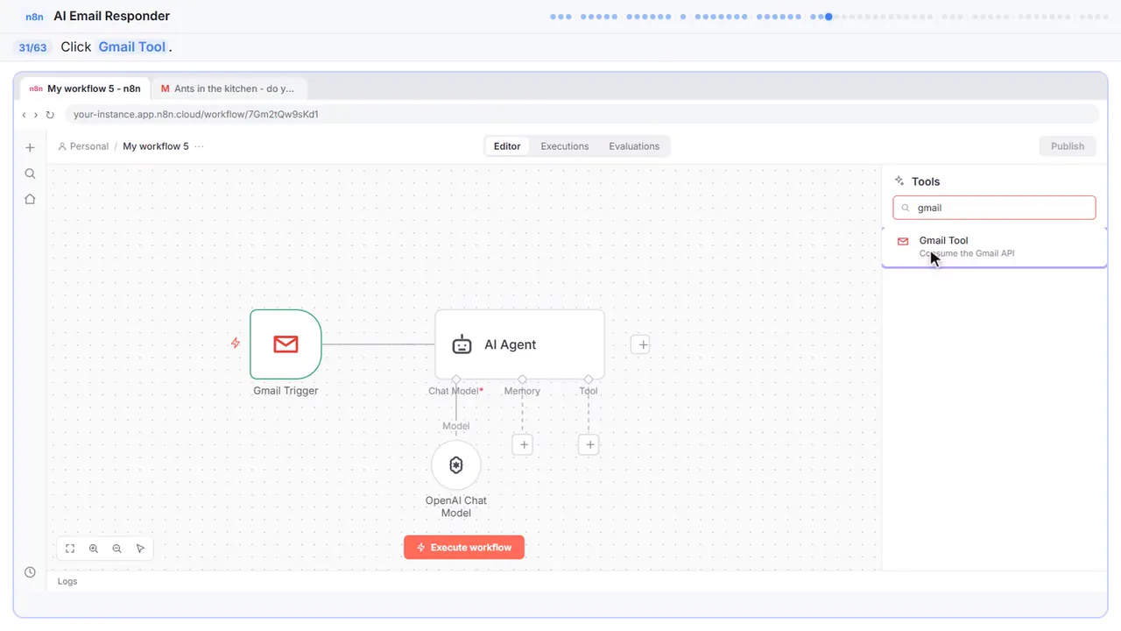This screenshot has height=631, width=1121.
Task: Open search from the left sidebar magnifier
Action: pos(30,174)
